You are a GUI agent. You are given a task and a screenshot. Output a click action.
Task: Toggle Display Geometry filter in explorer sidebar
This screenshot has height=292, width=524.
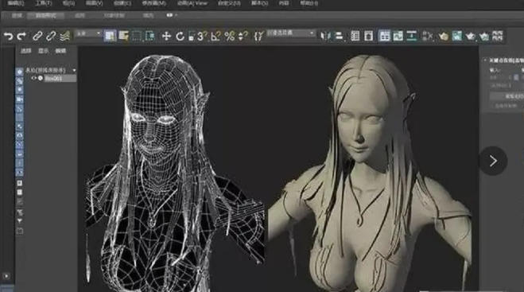pos(19,72)
